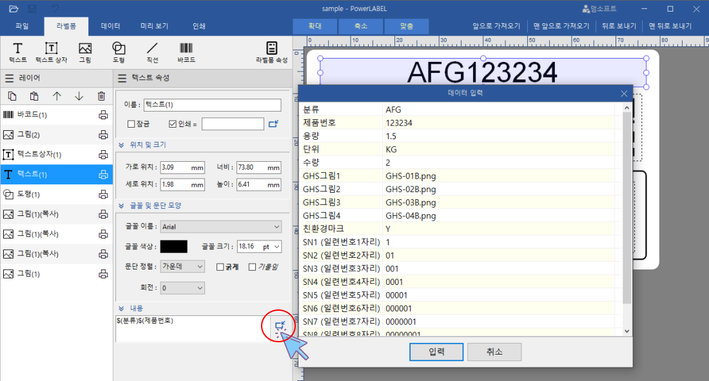
Task: Select the 직선 (Line) tool
Action: point(152,52)
